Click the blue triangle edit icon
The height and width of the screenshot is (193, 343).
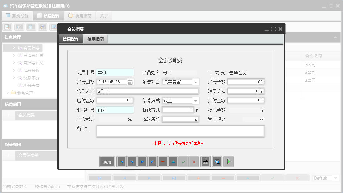coord(173,161)
